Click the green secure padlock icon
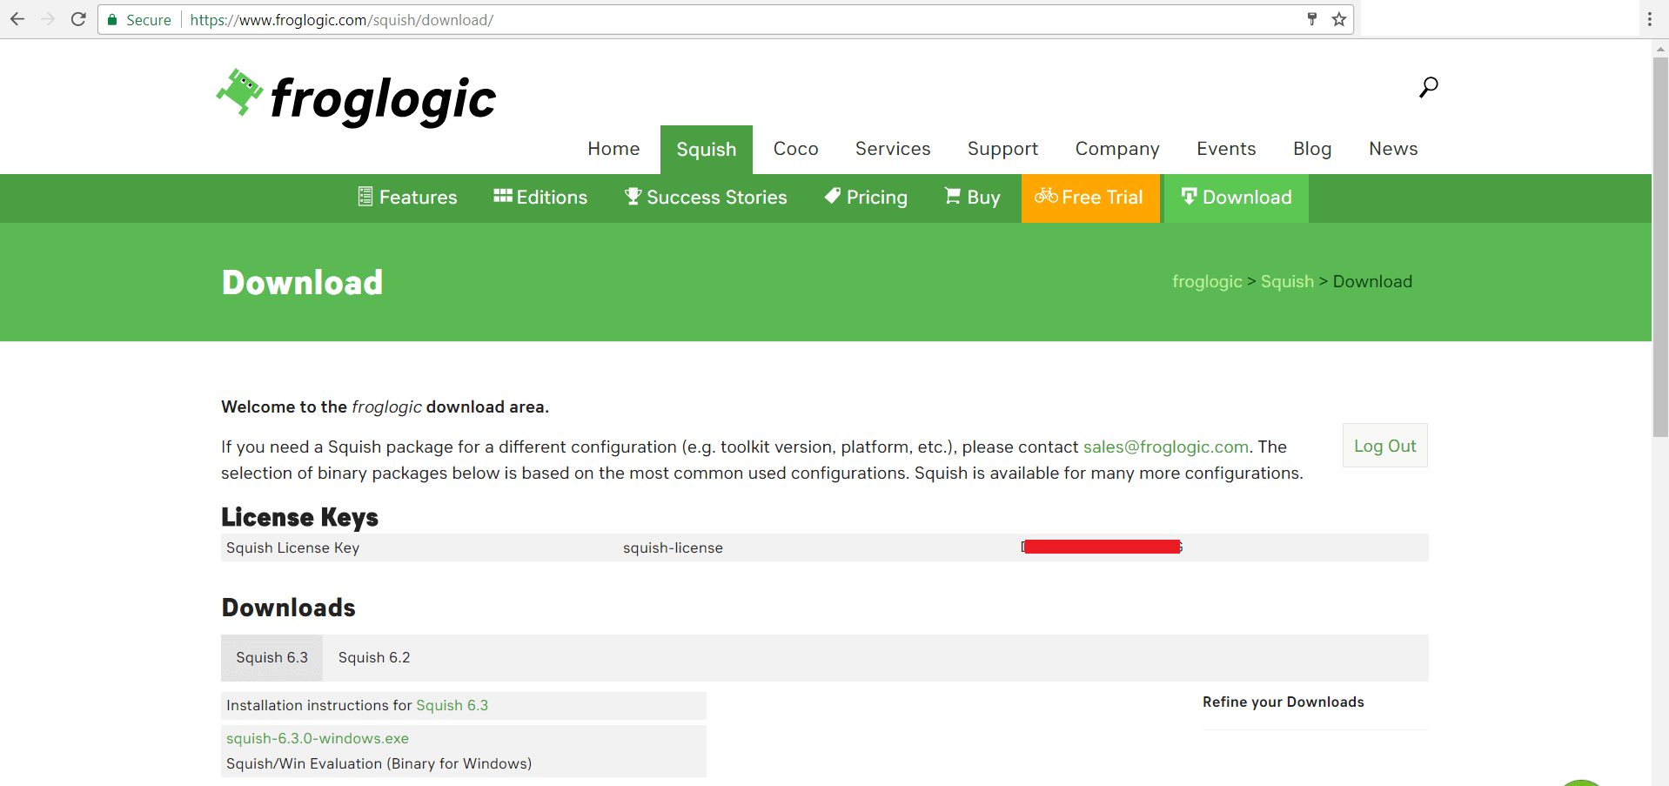Image resolution: width=1669 pixels, height=786 pixels. [112, 19]
